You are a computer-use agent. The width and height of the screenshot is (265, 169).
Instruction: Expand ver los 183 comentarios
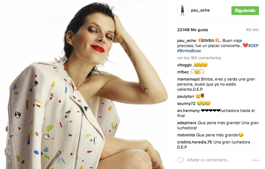click(199, 58)
